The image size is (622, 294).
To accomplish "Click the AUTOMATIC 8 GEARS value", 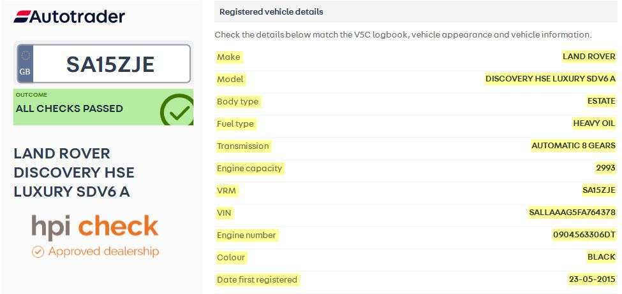I will pos(574,146).
